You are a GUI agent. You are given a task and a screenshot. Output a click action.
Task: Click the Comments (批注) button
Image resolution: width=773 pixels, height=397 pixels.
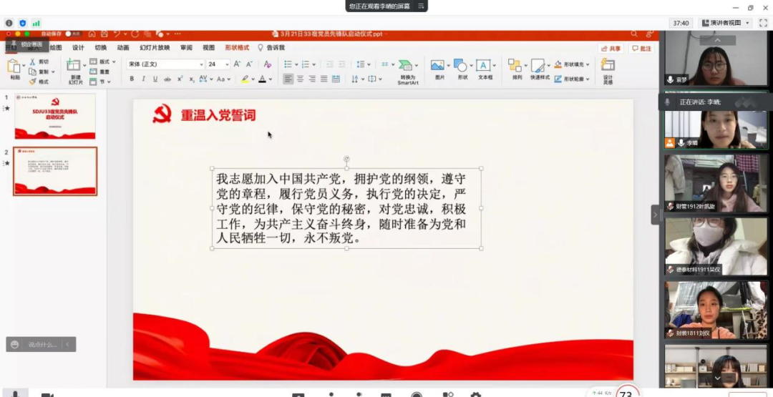(642, 48)
